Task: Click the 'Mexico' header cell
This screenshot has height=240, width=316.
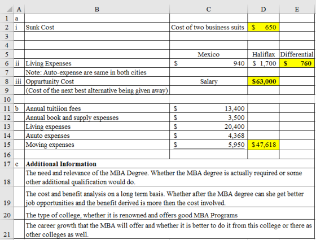Action: click(208, 54)
